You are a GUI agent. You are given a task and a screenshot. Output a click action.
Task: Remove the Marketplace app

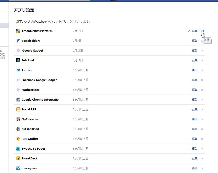pyautogui.click(x=202, y=90)
